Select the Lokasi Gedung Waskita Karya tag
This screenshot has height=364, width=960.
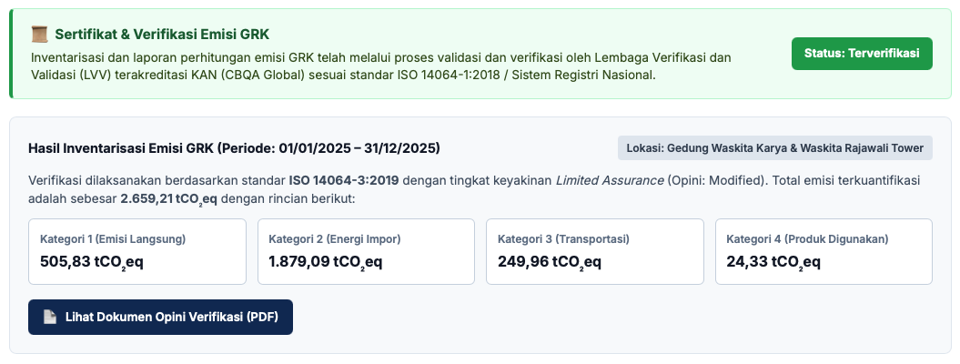(774, 148)
